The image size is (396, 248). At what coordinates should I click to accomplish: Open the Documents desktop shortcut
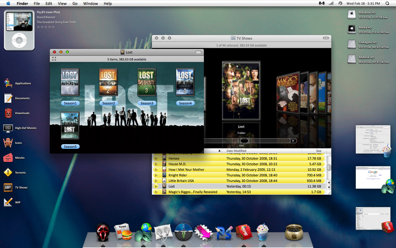pos(8,98)
